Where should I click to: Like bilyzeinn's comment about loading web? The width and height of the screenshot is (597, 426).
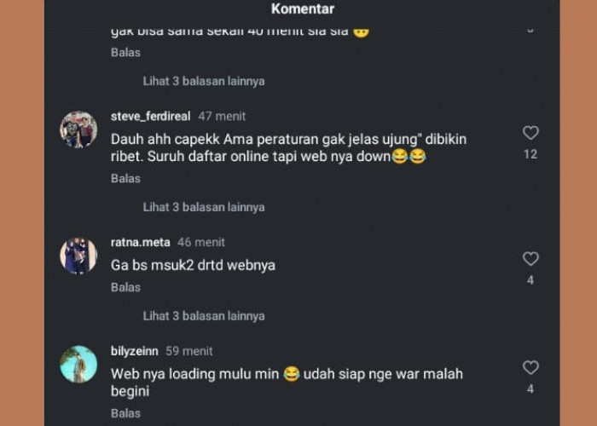(x=530, y=367)
